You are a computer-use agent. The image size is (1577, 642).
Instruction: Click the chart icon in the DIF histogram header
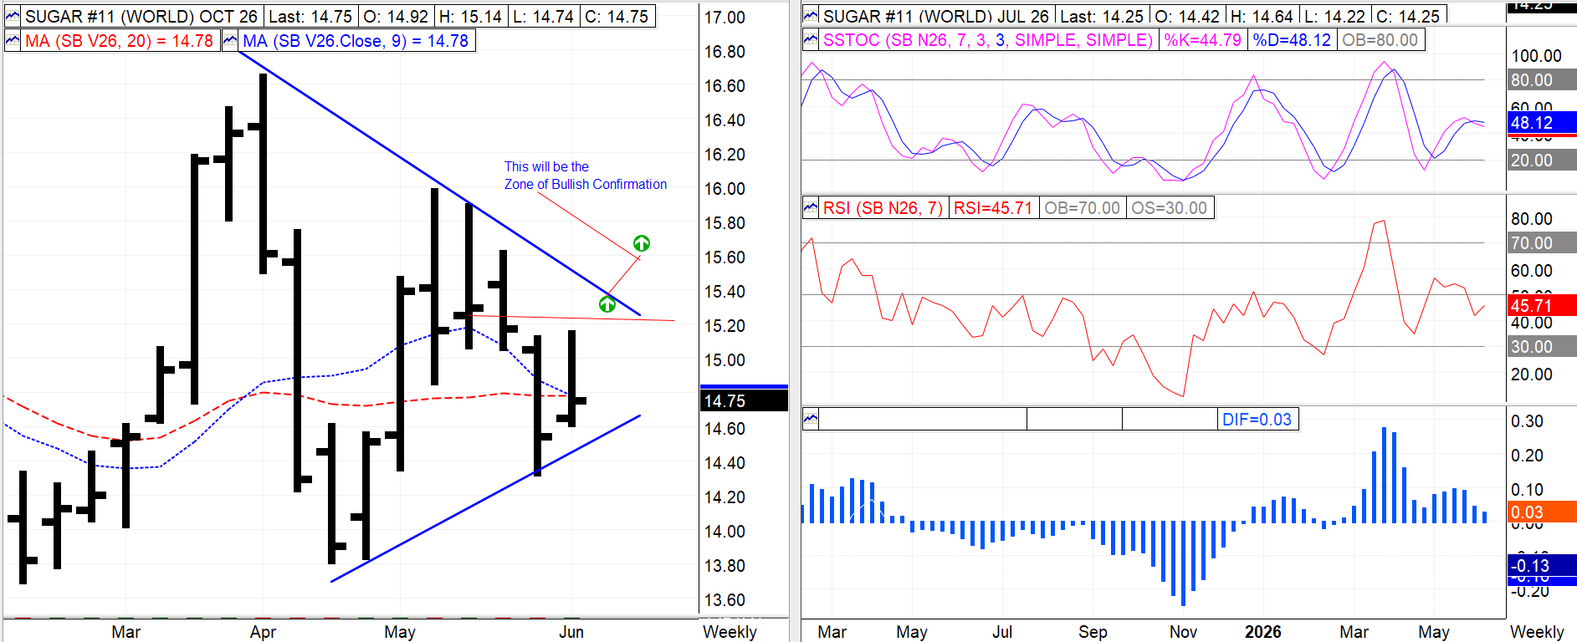pos(811,420)
